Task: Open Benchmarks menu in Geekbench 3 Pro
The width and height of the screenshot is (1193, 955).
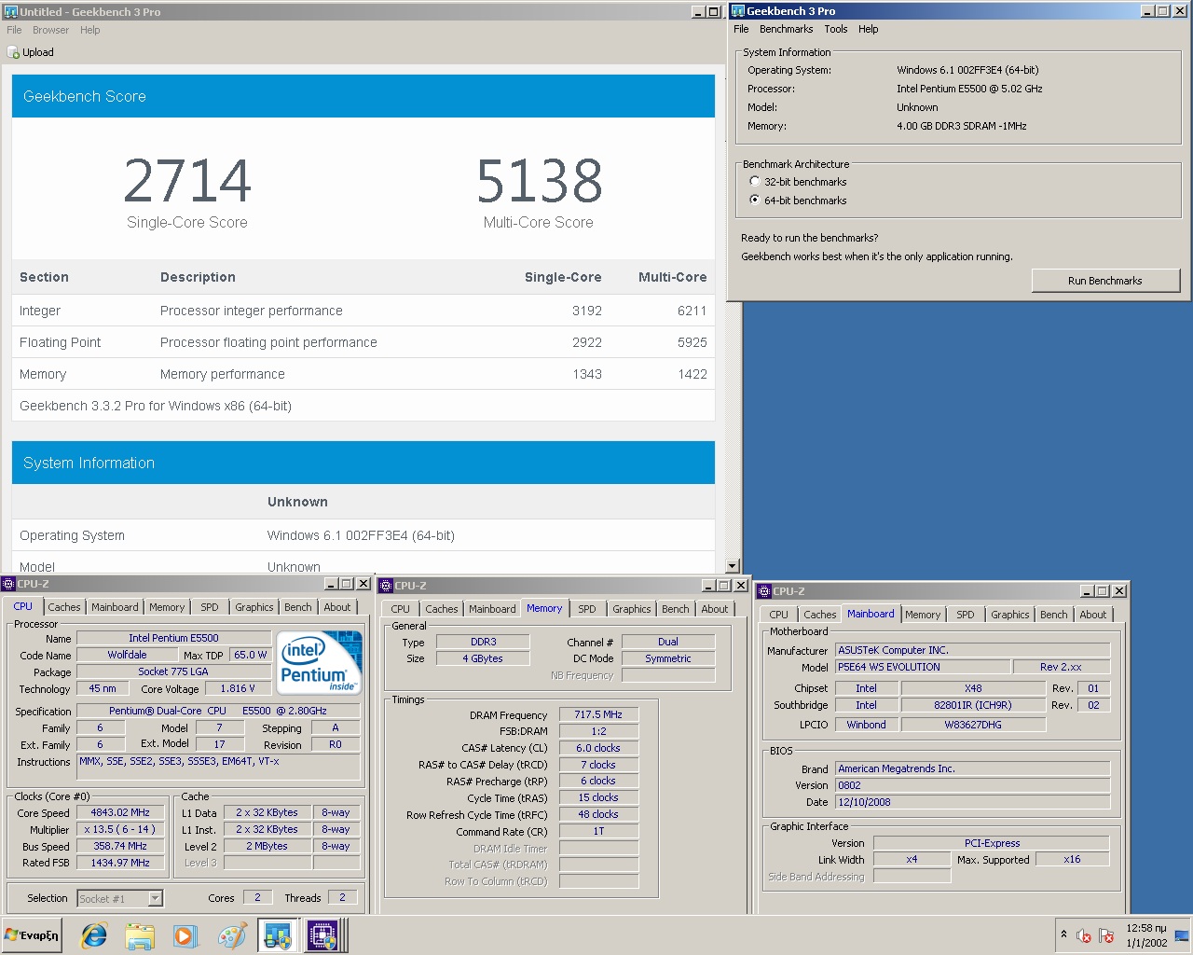Action: 786,29
